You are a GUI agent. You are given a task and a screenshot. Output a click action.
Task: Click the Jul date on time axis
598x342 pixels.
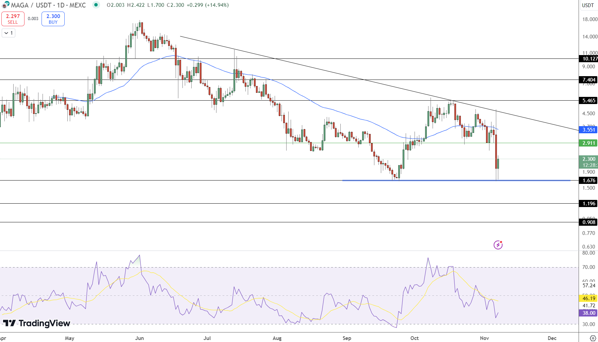click(x=207, y=338)
